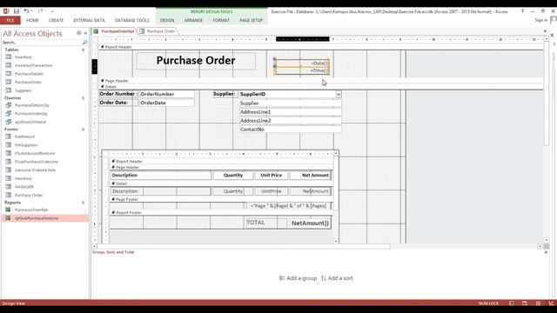Select the MANAGER form icon

(x=9, y=187)
